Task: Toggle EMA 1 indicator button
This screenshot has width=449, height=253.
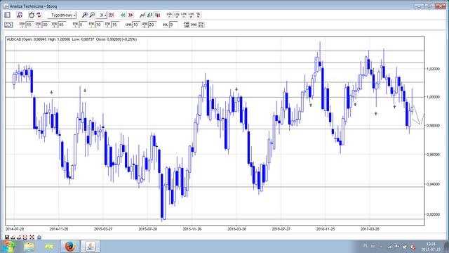Action: 75,25
